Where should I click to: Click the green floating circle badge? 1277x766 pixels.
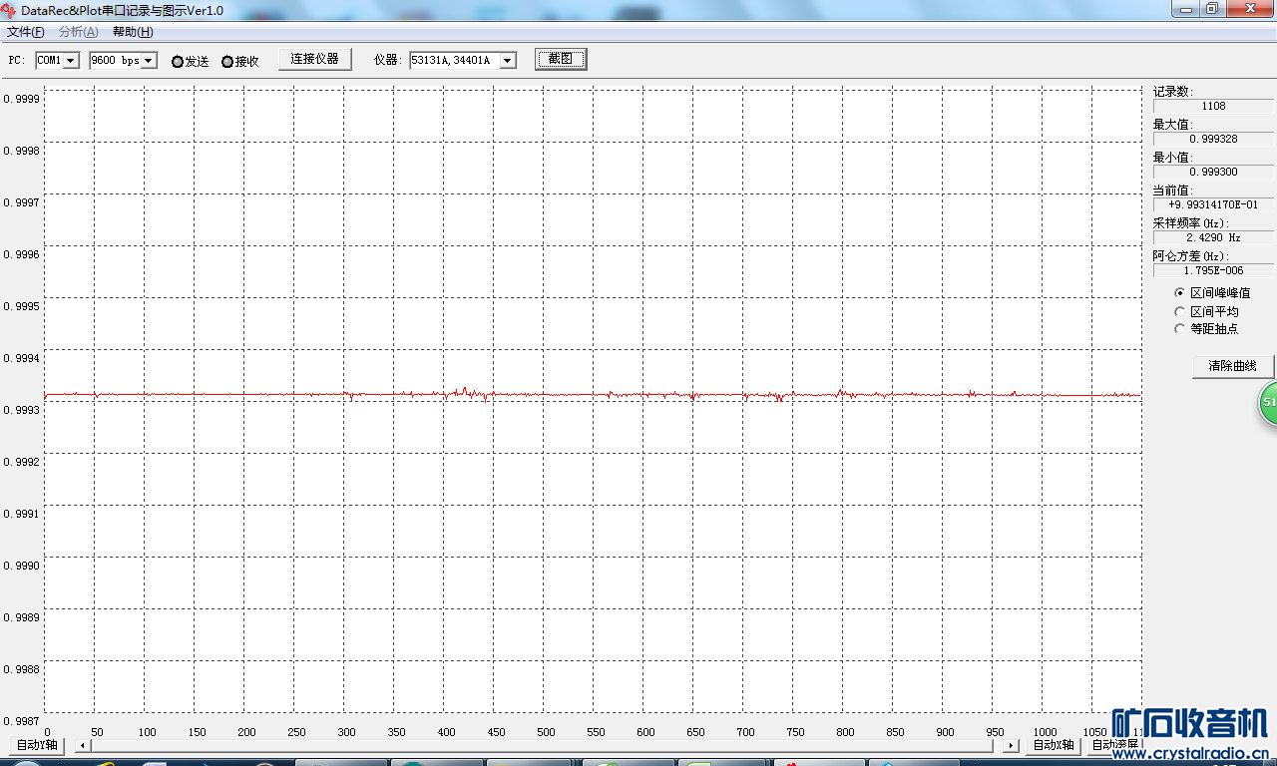tap(1268, 403)
